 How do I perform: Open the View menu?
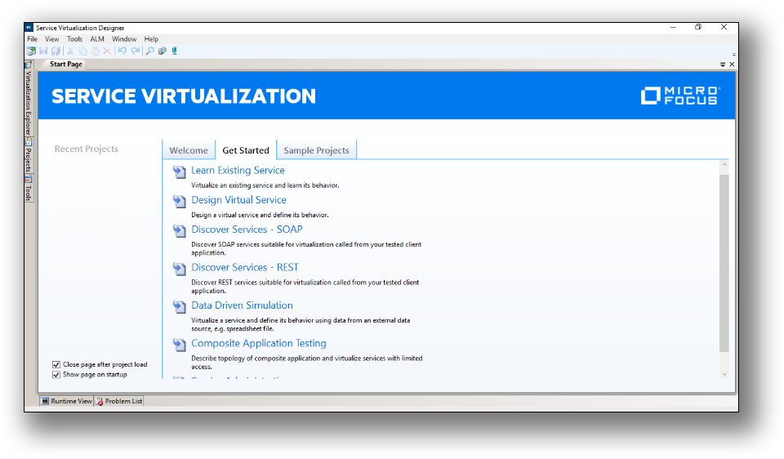click(51, 39)
